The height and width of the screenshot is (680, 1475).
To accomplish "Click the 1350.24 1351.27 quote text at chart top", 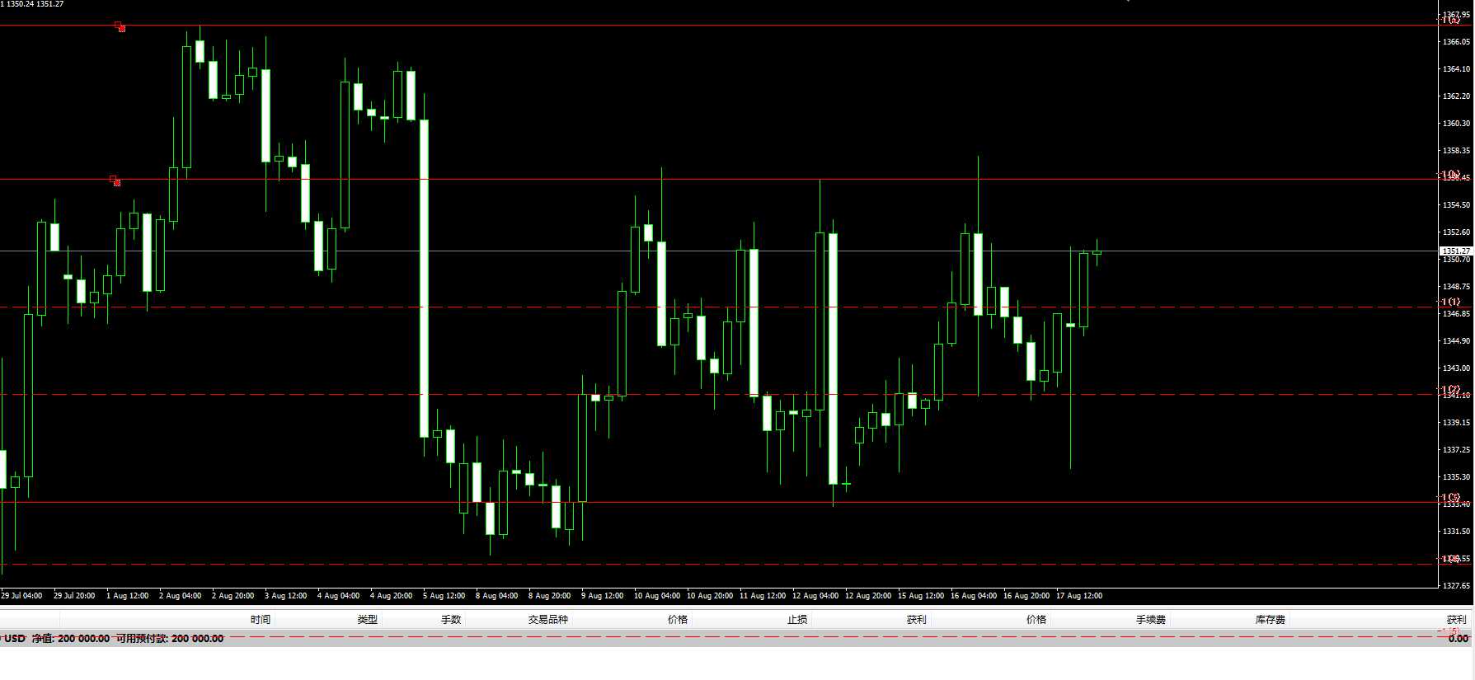I will 36,4.
